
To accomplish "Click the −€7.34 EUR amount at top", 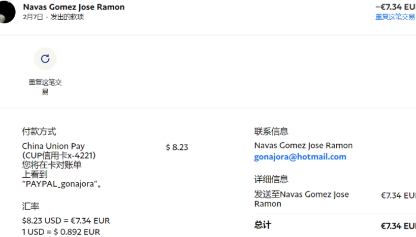I will tap(395, 7).
